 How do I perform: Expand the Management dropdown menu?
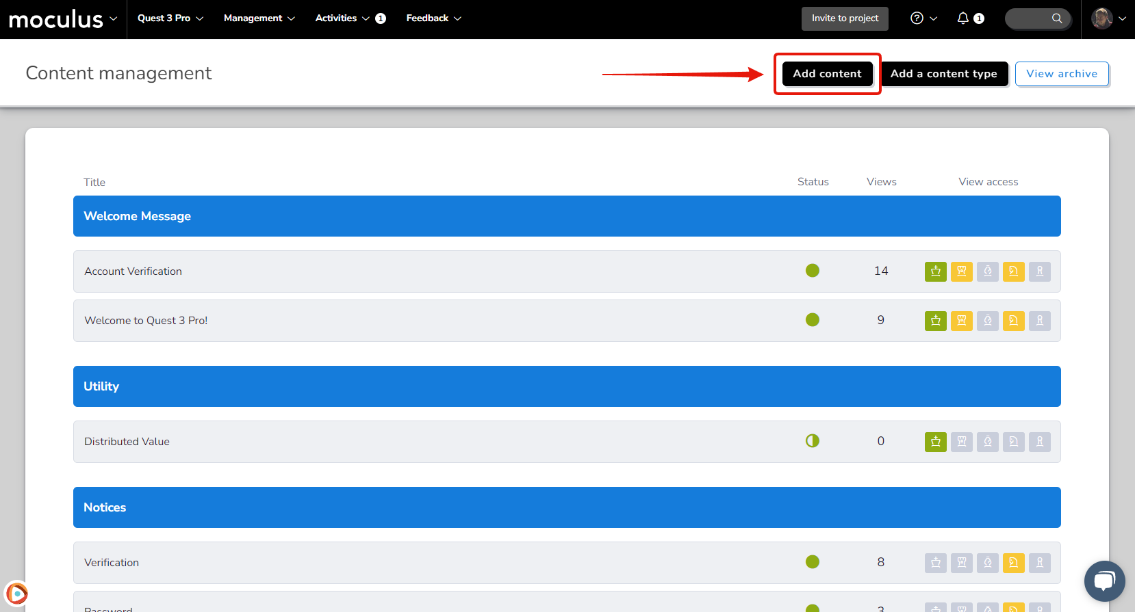(x=259, y=18)
